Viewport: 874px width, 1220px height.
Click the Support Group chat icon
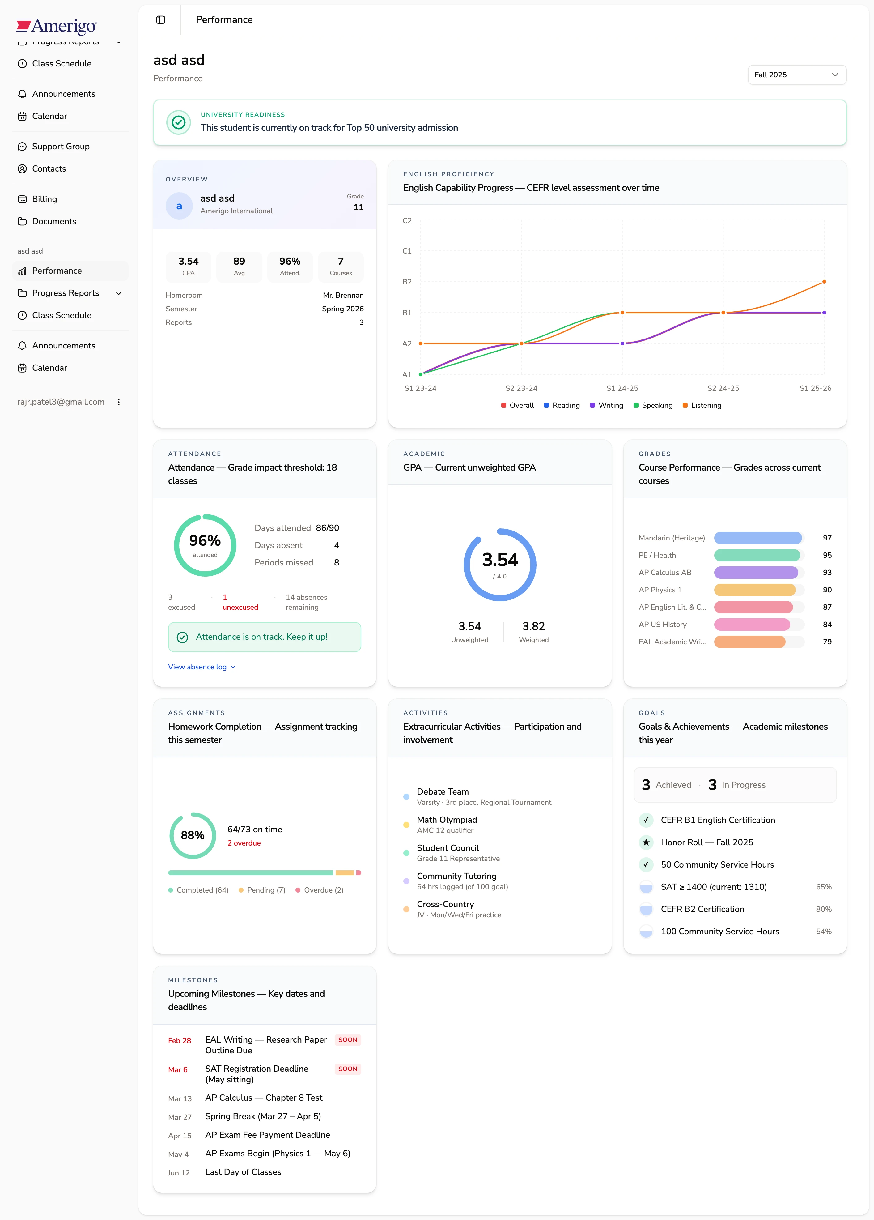(x=22, y=146)
